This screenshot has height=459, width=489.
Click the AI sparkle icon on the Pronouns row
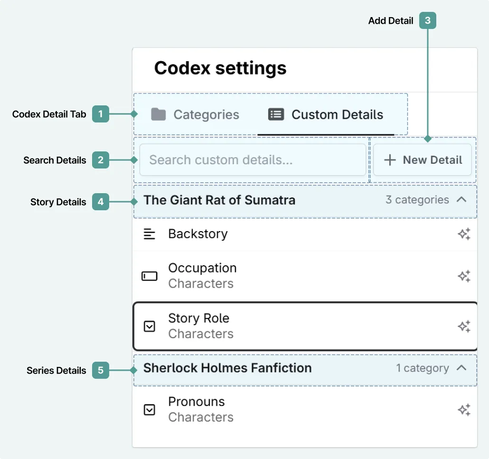click(464, 409)
